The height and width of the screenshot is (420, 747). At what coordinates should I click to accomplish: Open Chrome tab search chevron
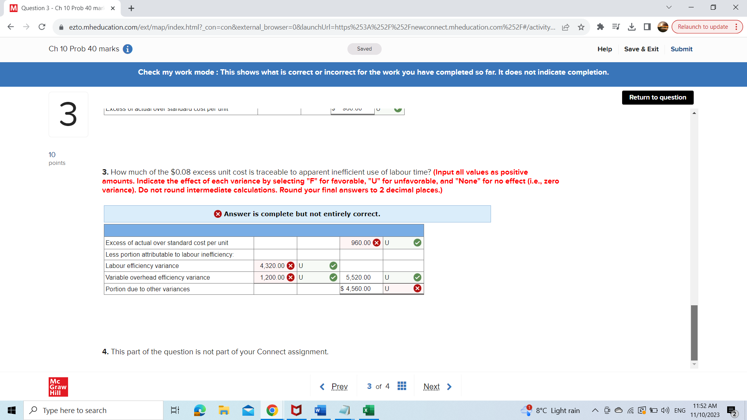(x=669, y=7)
